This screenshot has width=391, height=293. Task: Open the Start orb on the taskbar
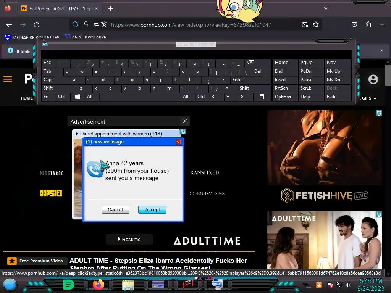10,285
